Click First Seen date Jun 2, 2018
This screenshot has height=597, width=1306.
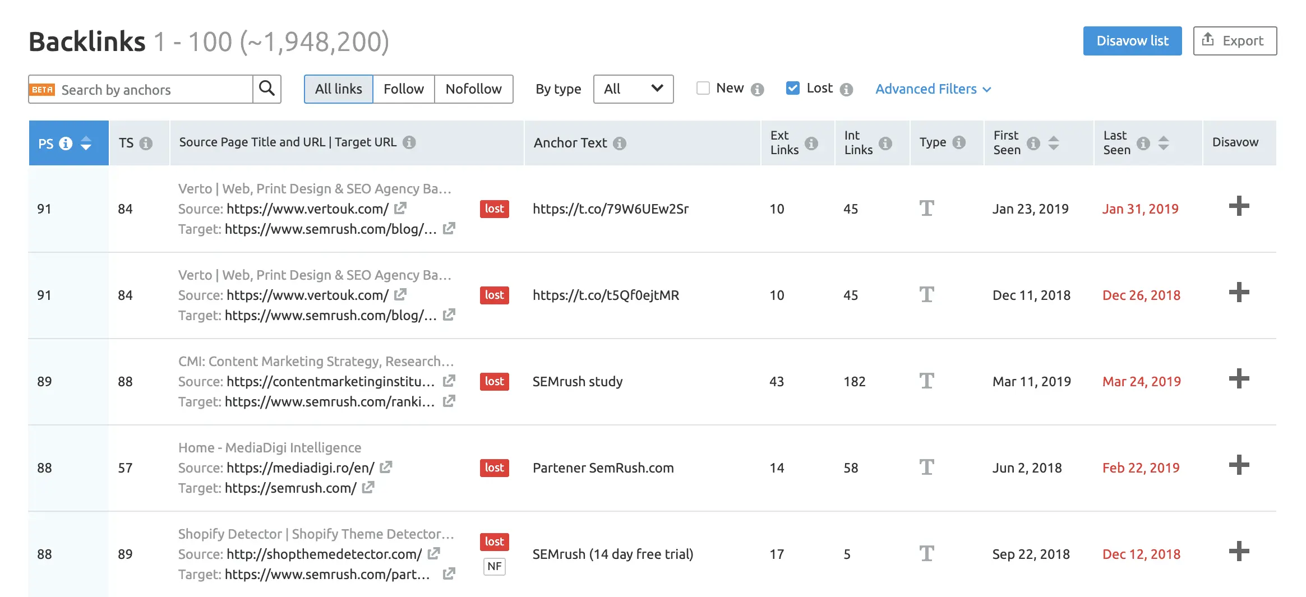[x=1027, y=468]
